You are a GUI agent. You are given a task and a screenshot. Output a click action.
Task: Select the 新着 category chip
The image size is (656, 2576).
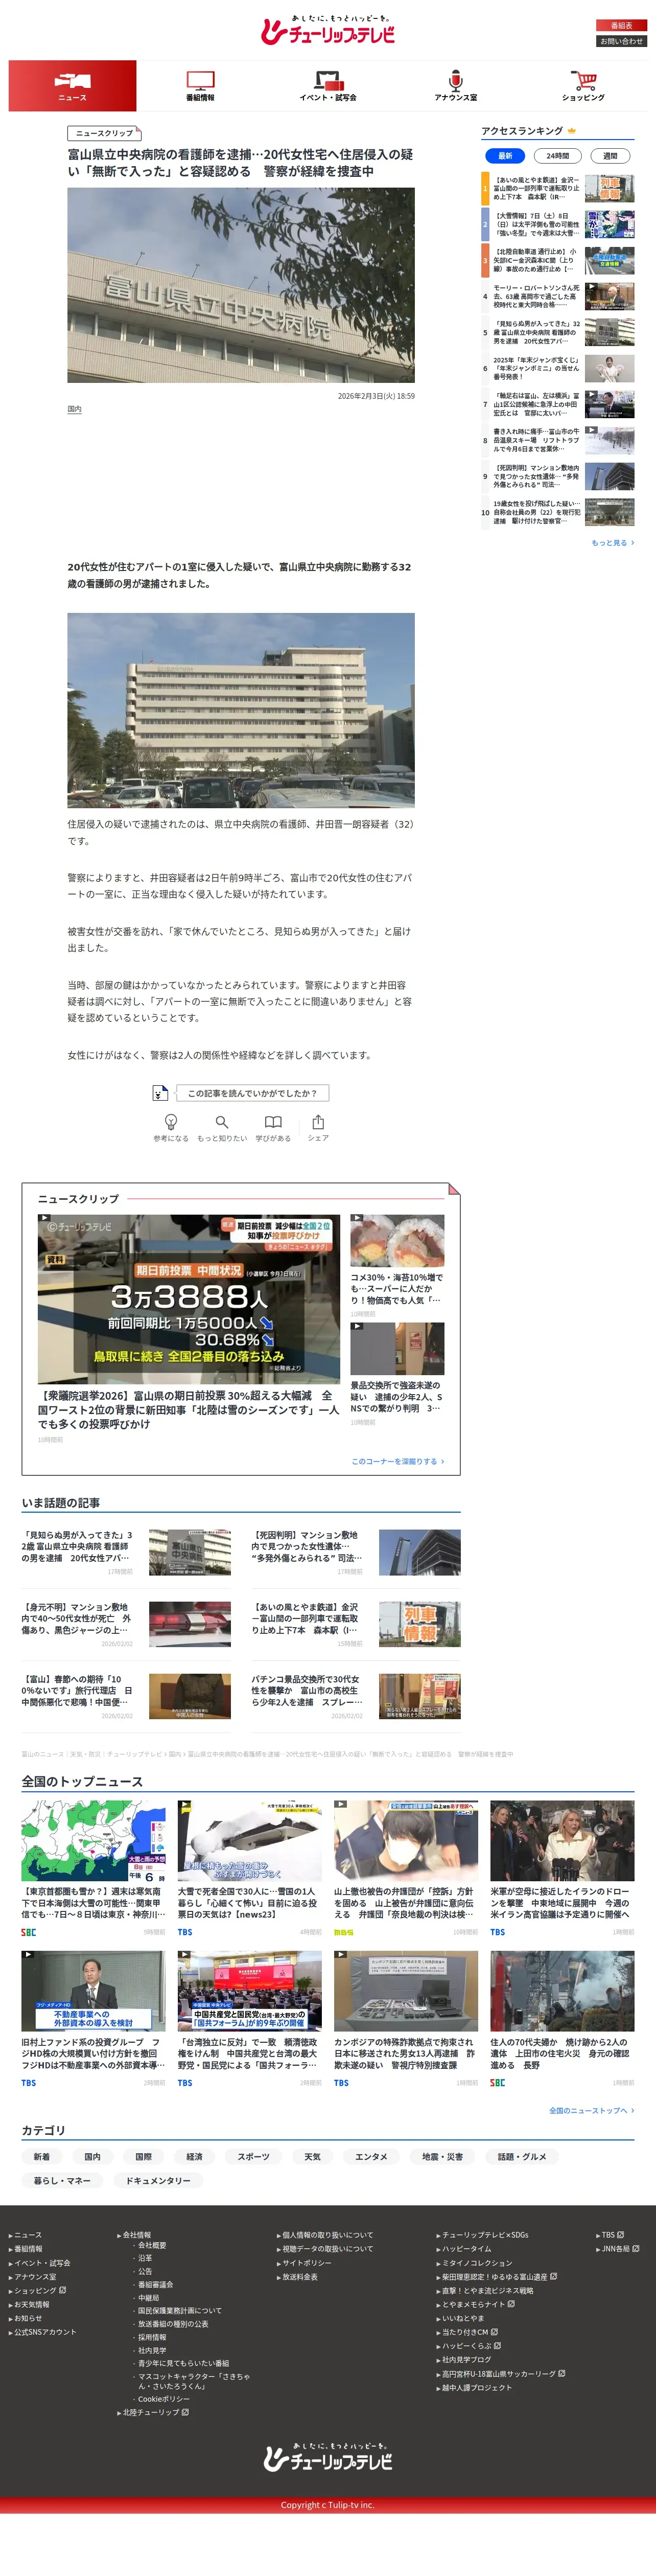pos(41,2156)
